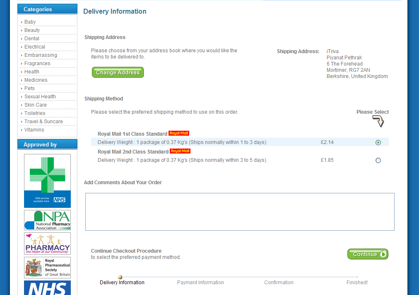Click the £2.14 shipping price
The image size is (419, 295).
coord(327,142)
